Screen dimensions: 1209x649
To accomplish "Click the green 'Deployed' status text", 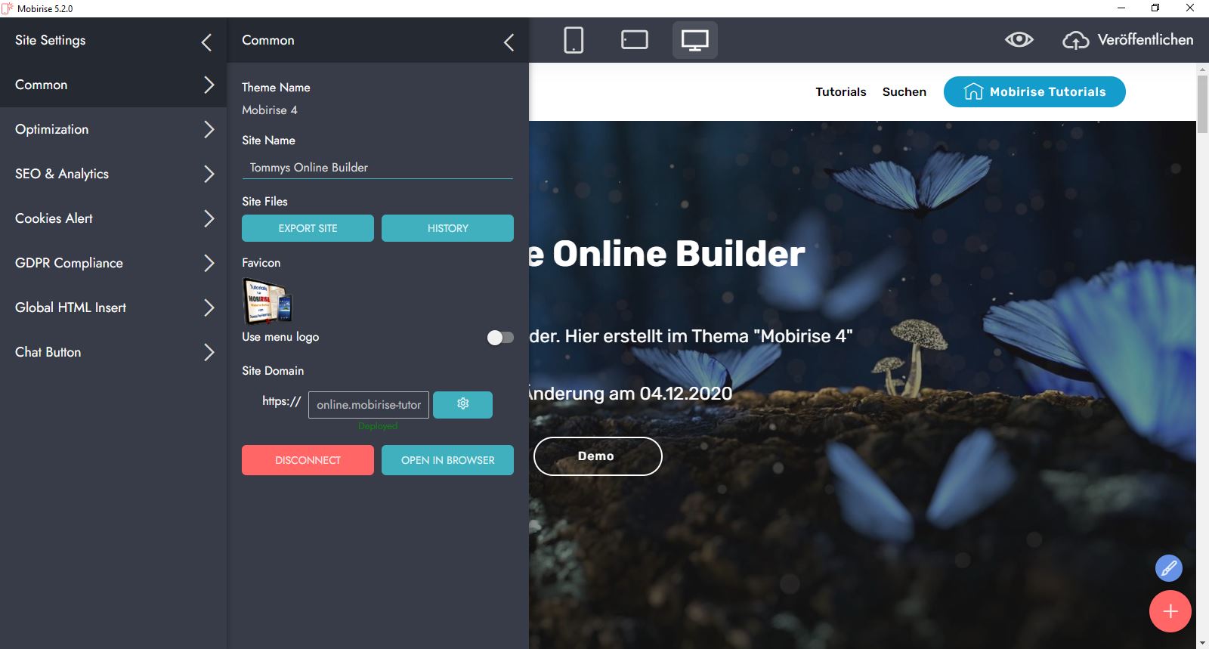I will [378, 426].
